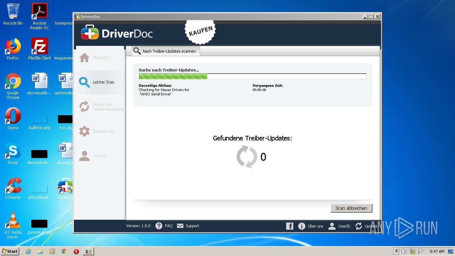Click the Facebook icon in footer

pos(290,226)
